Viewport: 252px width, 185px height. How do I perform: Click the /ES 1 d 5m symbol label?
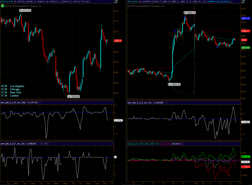click(133, 2)
